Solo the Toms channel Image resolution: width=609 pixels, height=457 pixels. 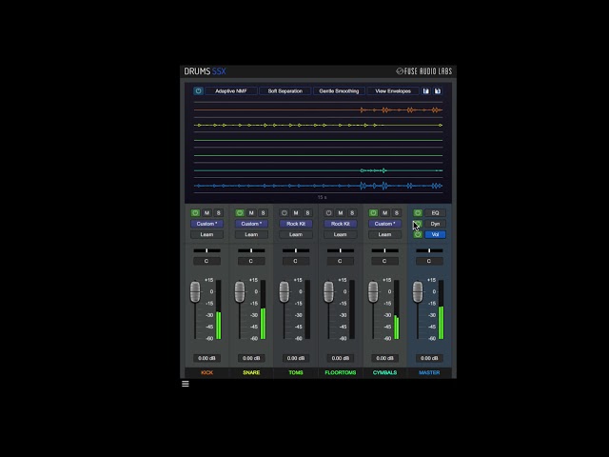click(x=307, y=213)
